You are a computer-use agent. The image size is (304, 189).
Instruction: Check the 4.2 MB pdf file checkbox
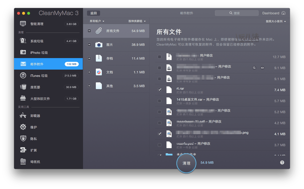click(160, 123)
